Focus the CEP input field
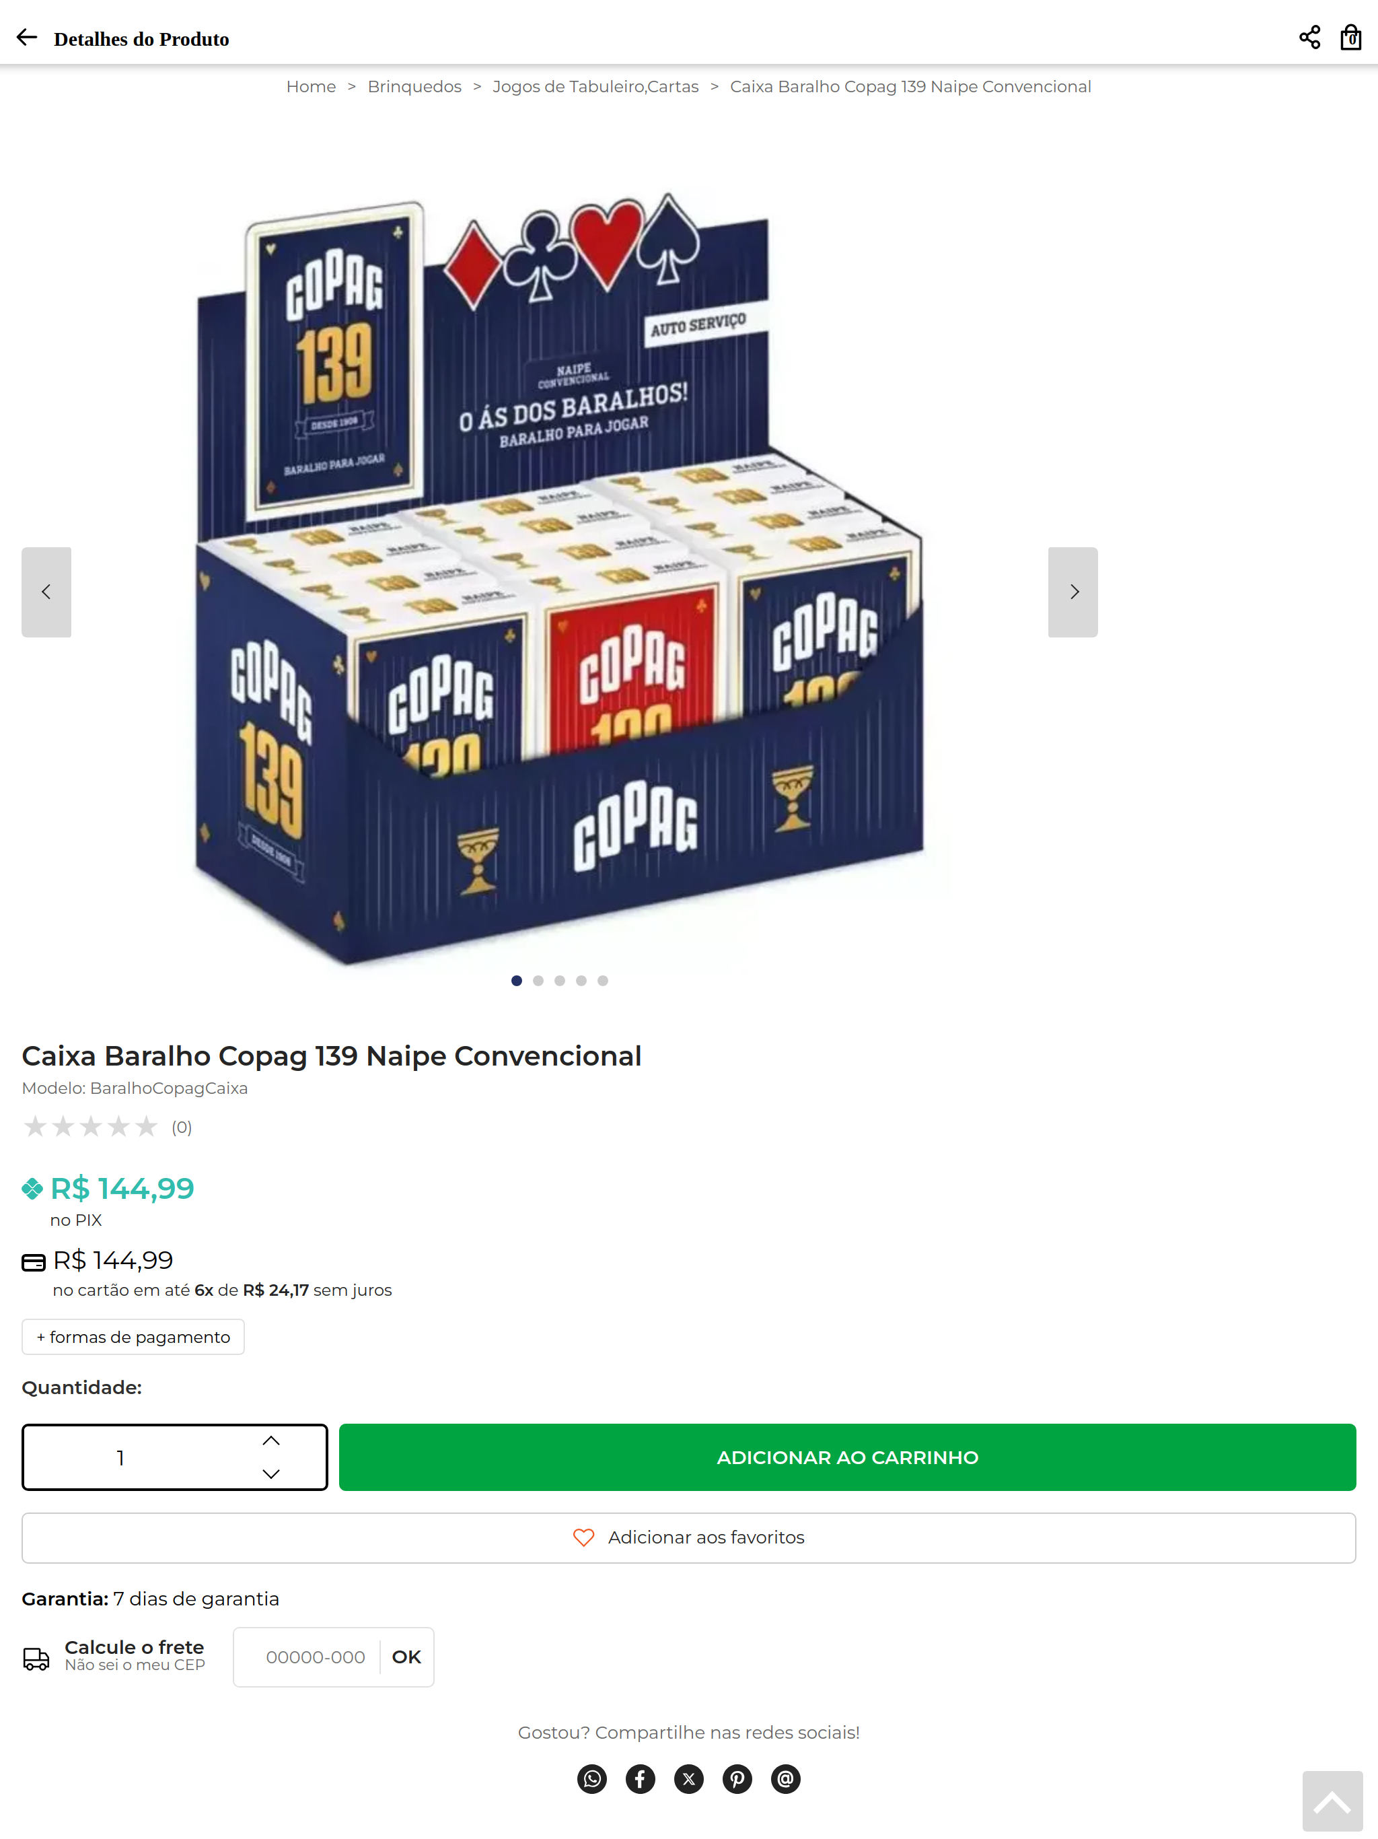This screenshot has height=1839, width=1378. pos(315,1657)
